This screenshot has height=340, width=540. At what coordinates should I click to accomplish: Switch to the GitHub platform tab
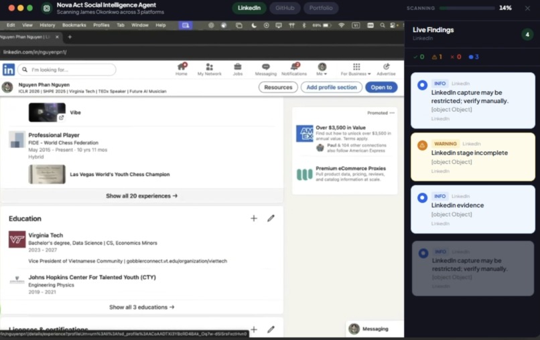click(285, 8)
